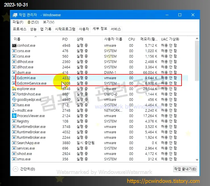Switch to the 사용자 tab

pos(84,29)
